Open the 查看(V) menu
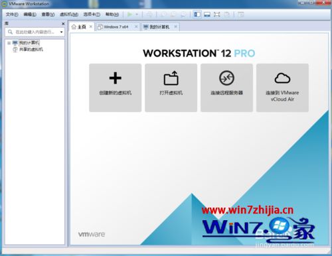Image resolution: width=332 pixels, height=256 pixels. click(x=48, y=15)
